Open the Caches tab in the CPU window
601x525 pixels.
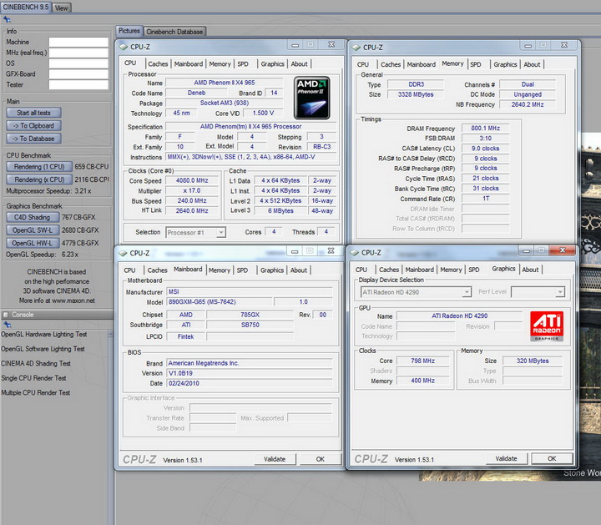click(158, 63)
